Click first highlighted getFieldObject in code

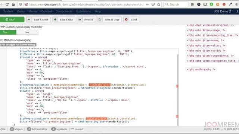pyautogui.click(x=100, y=85)
